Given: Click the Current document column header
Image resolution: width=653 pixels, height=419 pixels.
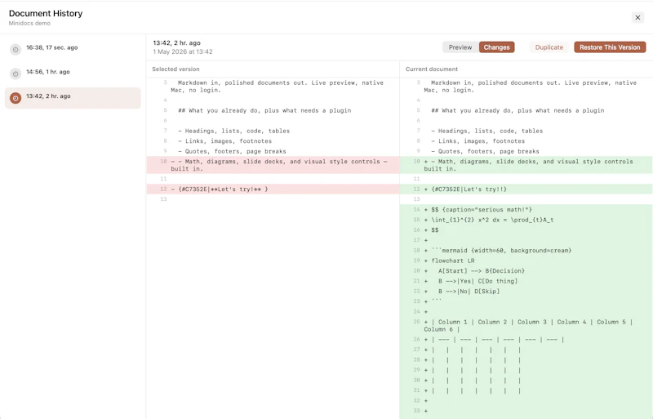Looking at the screenshot, I should pyautogui.click(x=432, y=69).
